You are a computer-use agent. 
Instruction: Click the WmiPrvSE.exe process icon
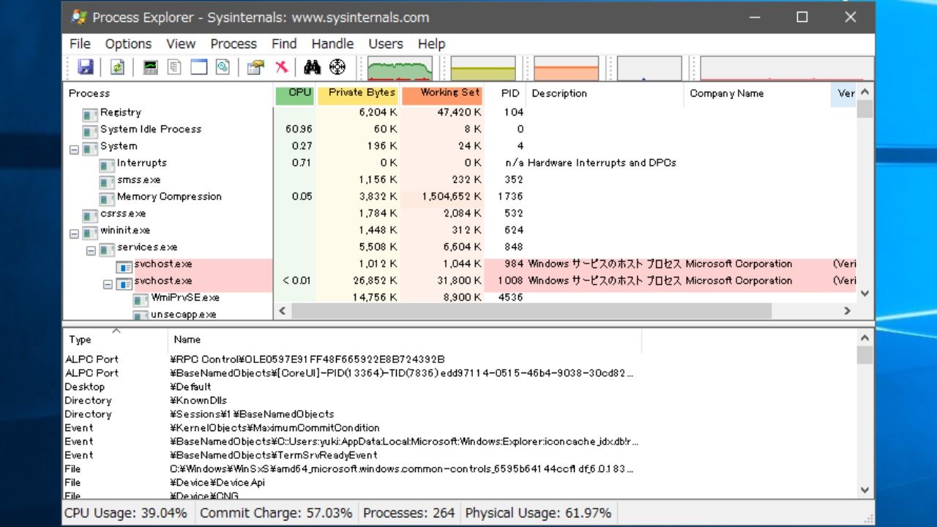click(x=141, y=299)
